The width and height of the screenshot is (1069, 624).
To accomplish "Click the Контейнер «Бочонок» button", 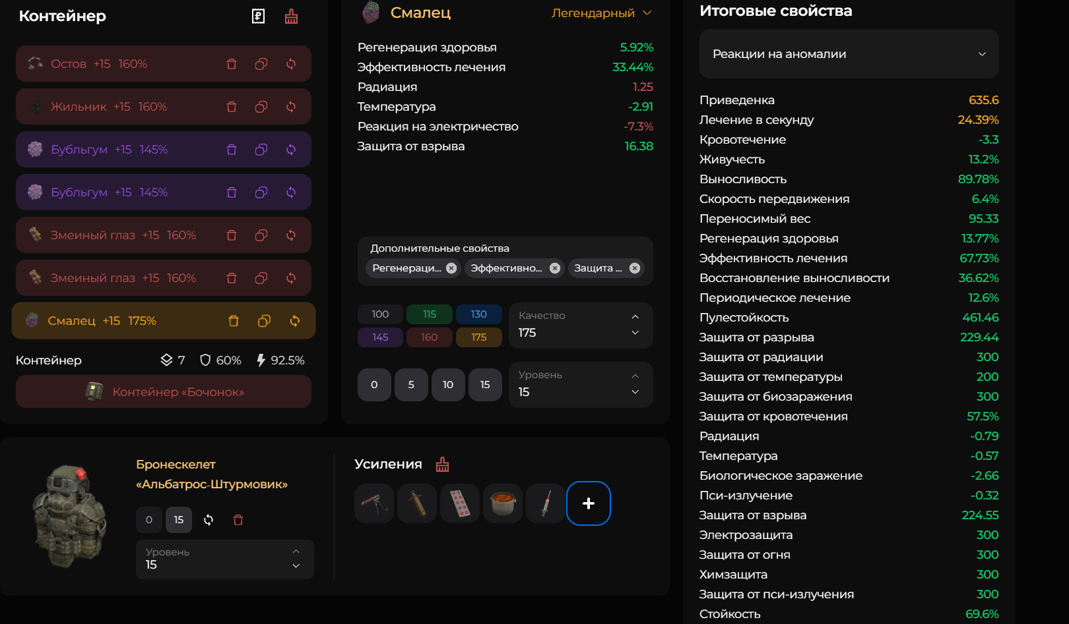I will pos(164,392).
